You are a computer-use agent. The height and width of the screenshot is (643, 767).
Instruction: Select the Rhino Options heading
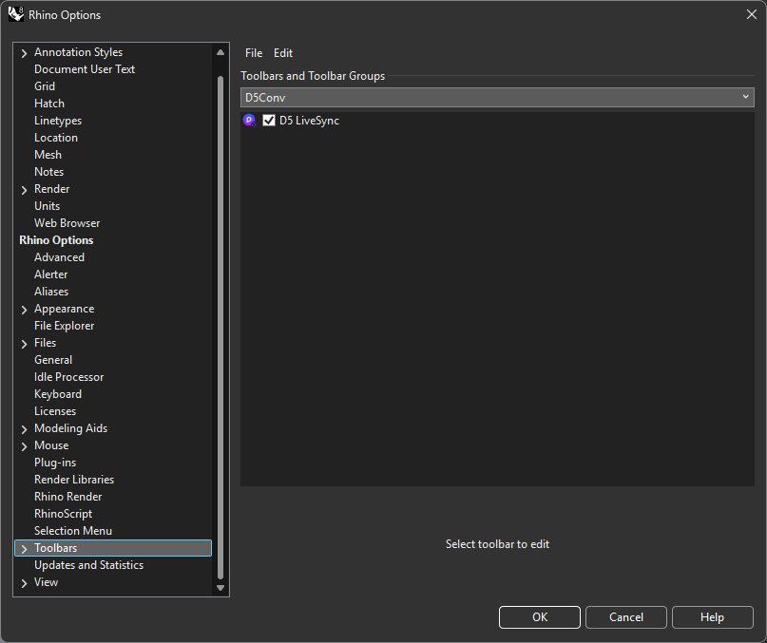click(56, 240)
